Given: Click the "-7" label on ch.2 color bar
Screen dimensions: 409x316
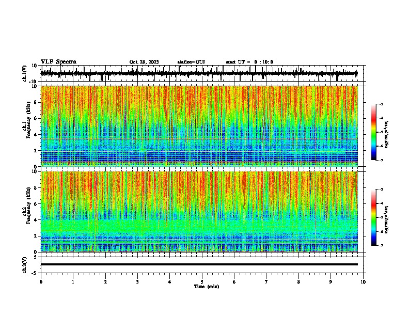Looking at the screenshot, I should pyautogui.click(x=381, y=245).
